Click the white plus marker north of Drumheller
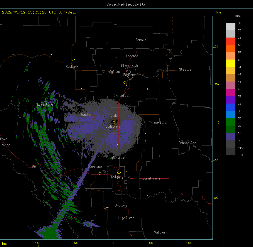This screenshot has height=247, width=253. pos(180,110)
